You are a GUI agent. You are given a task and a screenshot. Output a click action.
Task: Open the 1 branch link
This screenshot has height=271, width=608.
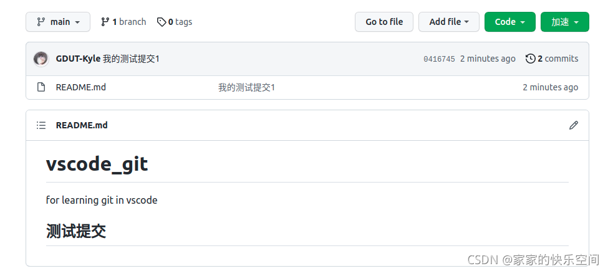click(123, 22)
